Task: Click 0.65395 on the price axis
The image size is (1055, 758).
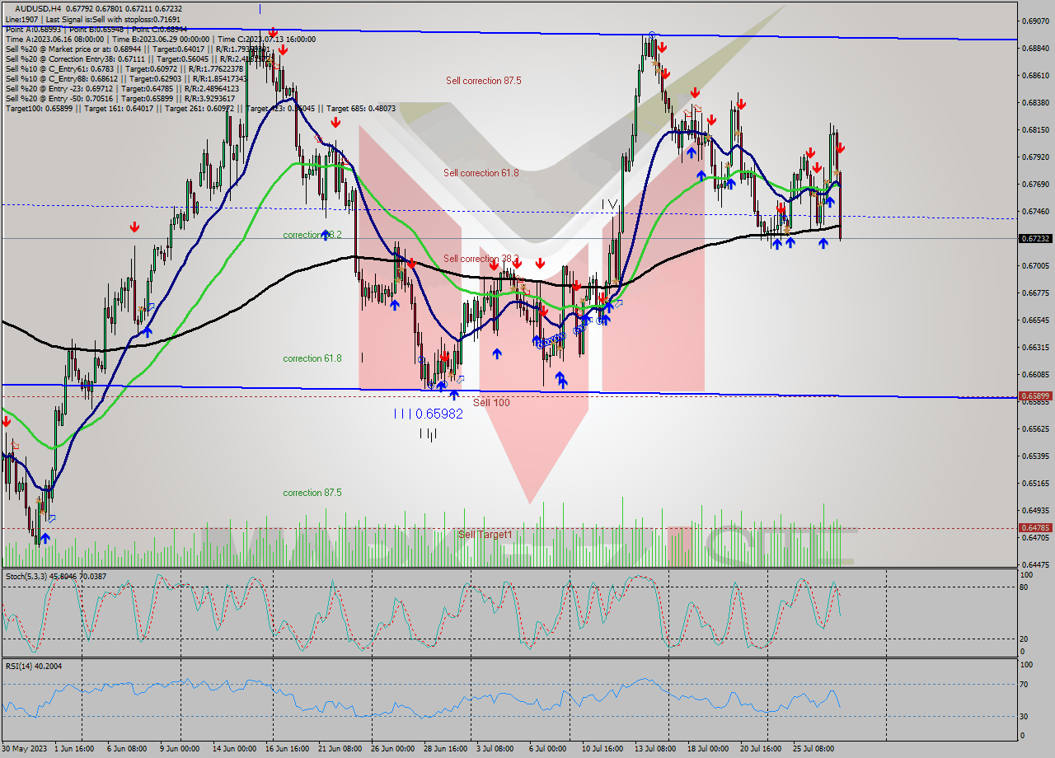Action: click(x=1035, y=456)
